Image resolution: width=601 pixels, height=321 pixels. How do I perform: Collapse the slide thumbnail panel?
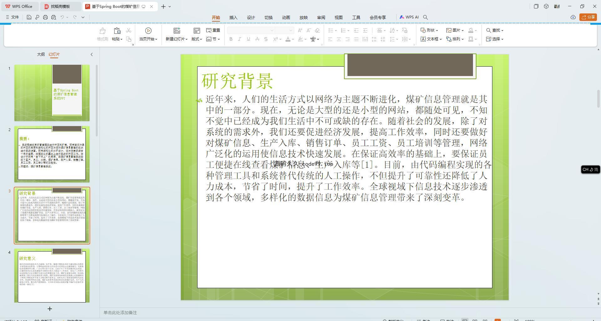coord(92,54)
